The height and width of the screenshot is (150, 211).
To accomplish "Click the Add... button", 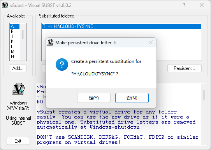I will pyautogui.click(x=18, y=68).
